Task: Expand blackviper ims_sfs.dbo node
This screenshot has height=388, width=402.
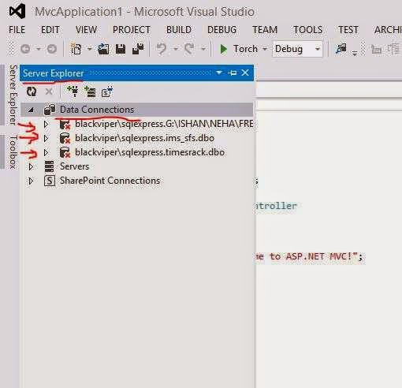Action: [46, 138]
